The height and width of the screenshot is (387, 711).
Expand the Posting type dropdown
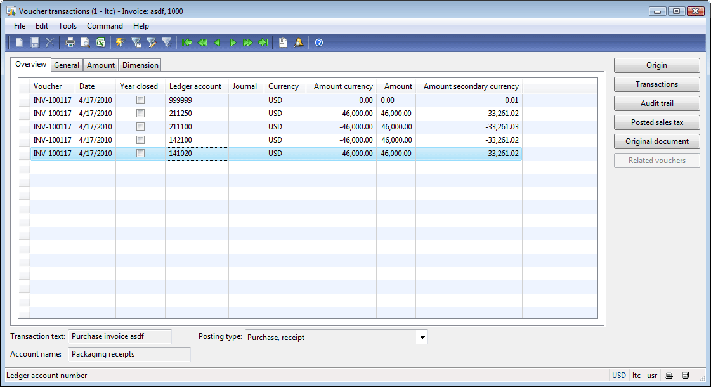[422, 337]
